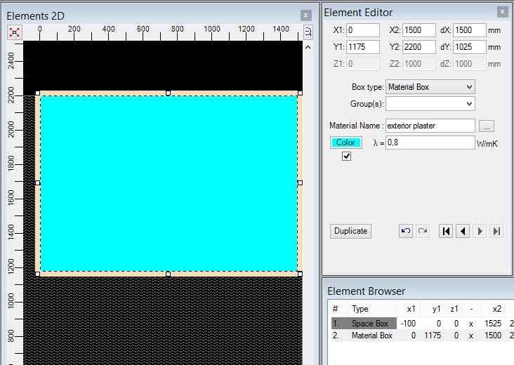Redo the last element edit
The image size is (514, 365).
coord(423,231)
